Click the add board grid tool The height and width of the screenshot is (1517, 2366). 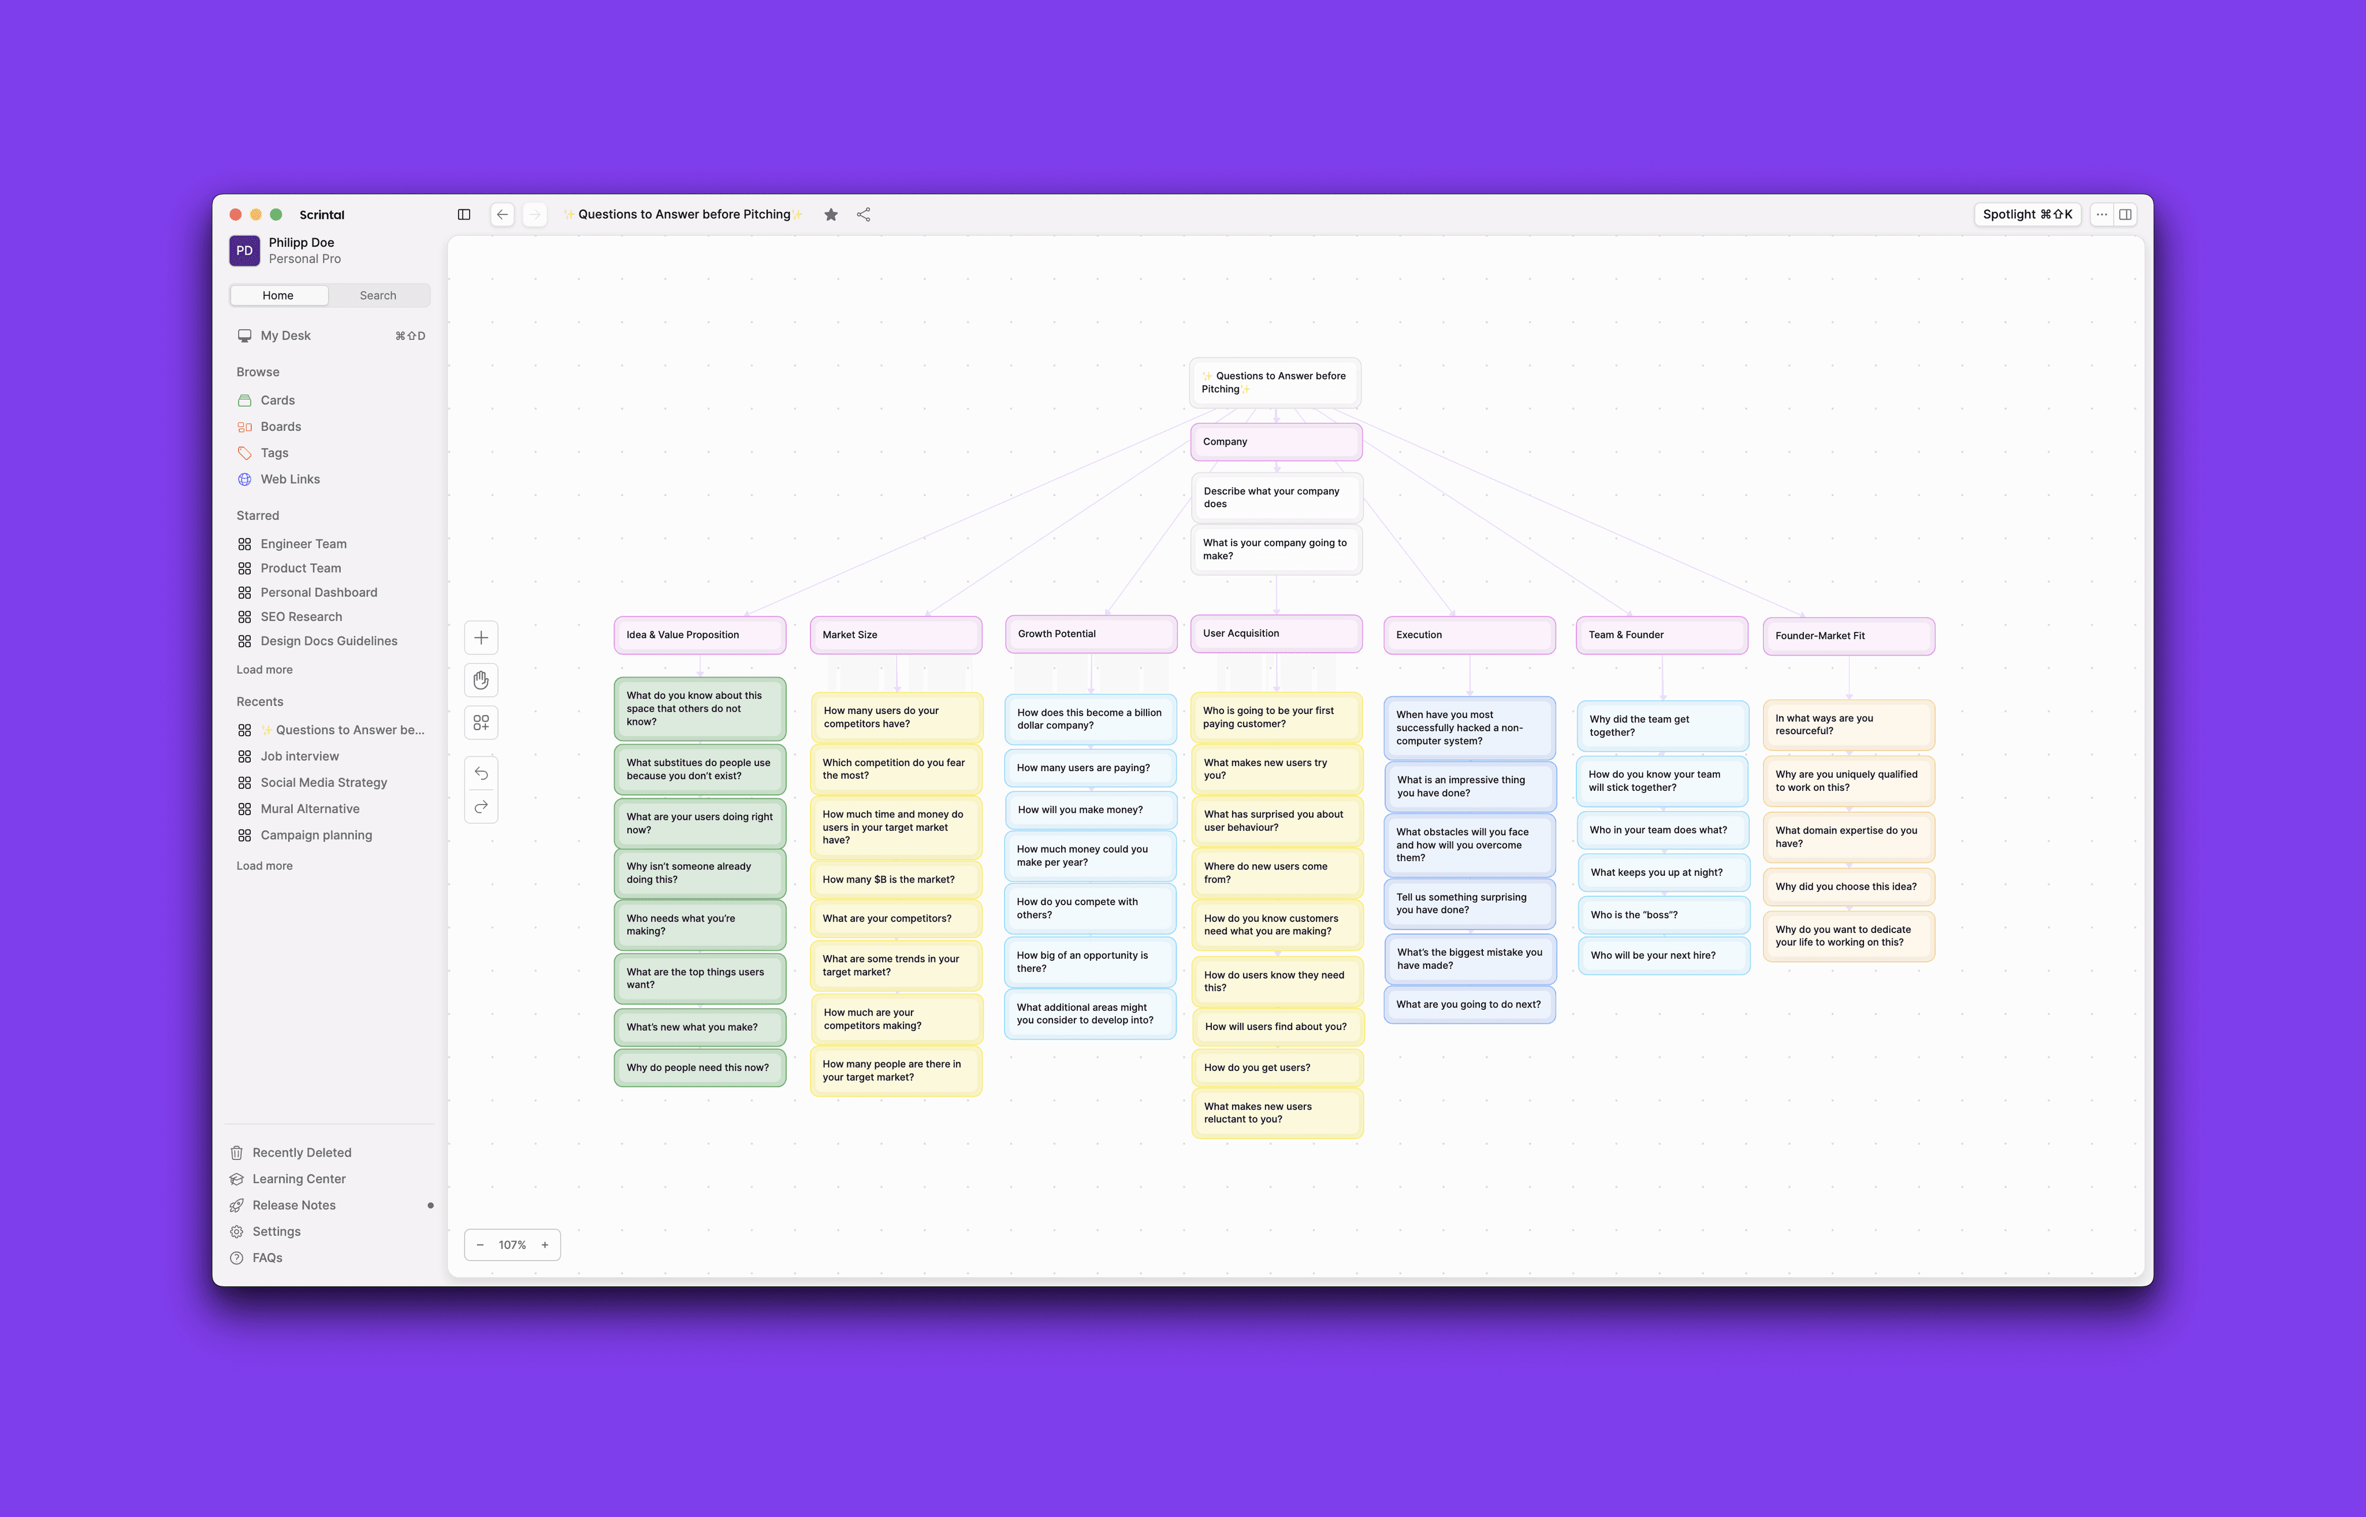pyautogui.click(x=481, y=723)
